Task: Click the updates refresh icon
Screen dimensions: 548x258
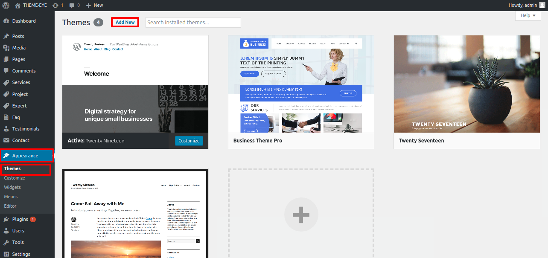Action: (55, 5)
